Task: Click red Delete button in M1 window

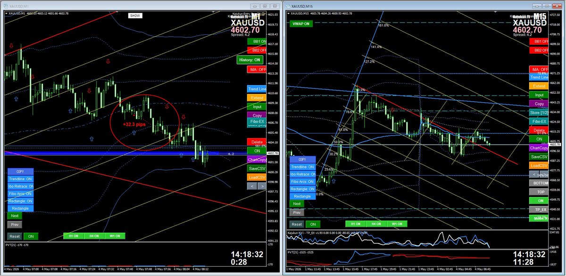Action: (x=257, y=142)
